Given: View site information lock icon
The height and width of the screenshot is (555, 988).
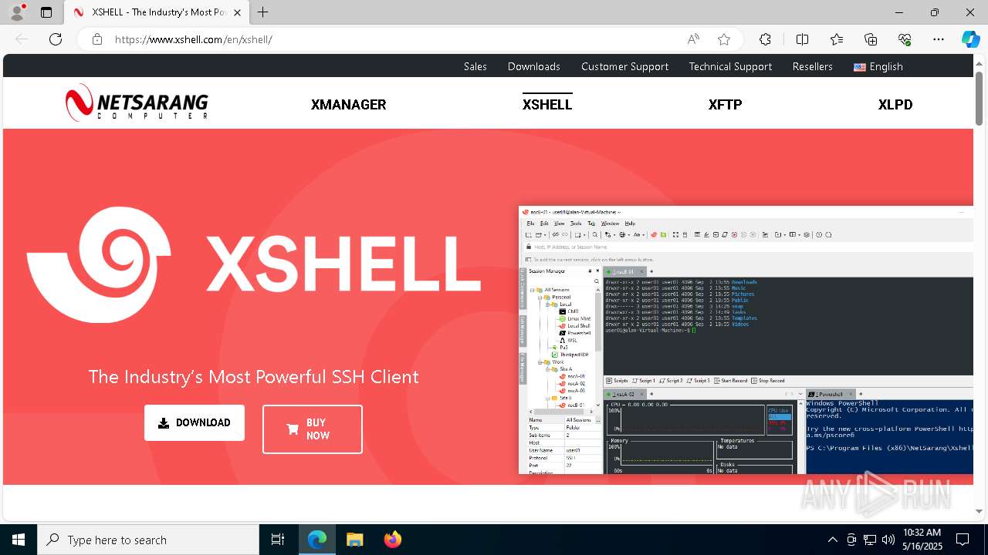Looking at the screenshot, I should point(97,39).
